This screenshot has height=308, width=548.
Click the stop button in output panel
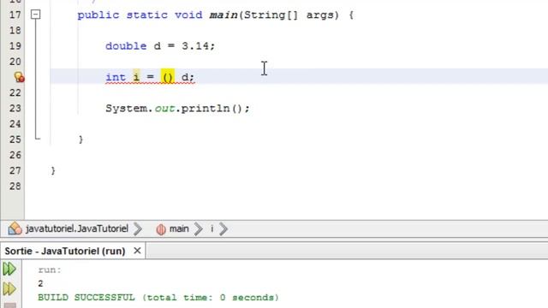9,305
